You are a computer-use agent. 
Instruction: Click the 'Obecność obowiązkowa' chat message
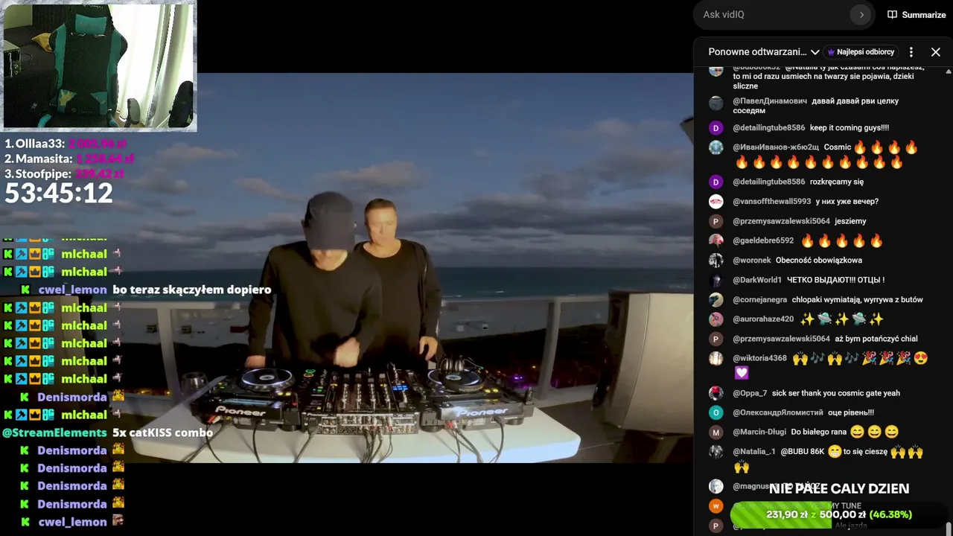pyautogui.click(x=819, y=261)
